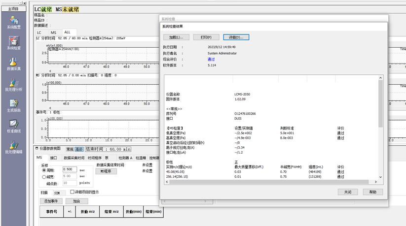Click the 主项目 header button
The image size is (406, 226).
(13, 9)
